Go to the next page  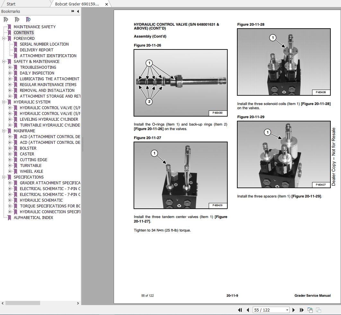tap(293, 310)
